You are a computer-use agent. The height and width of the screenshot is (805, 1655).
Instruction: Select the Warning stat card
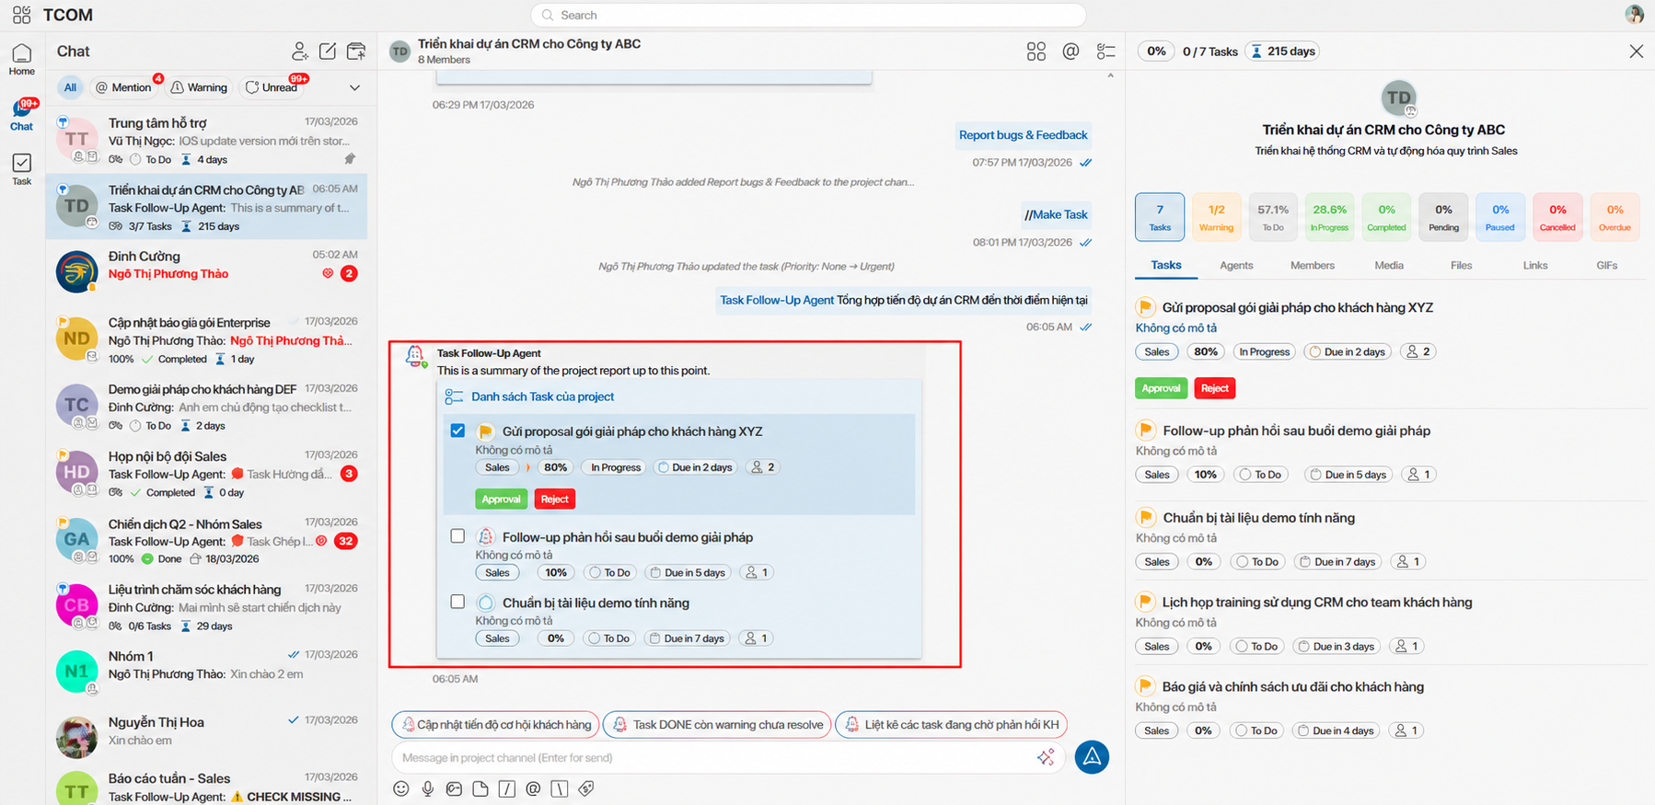(1216, 217)
